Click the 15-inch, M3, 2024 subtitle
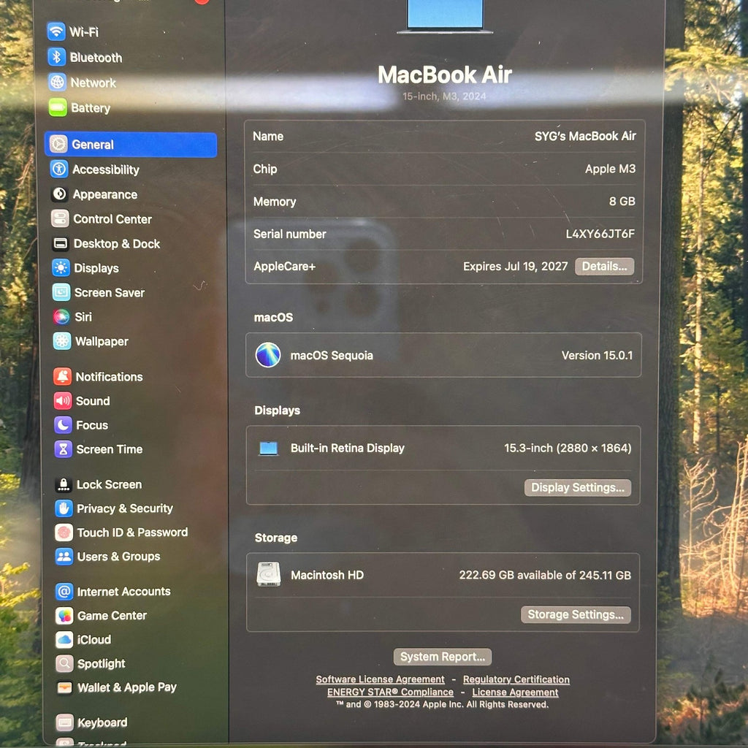 pos(444,96)
